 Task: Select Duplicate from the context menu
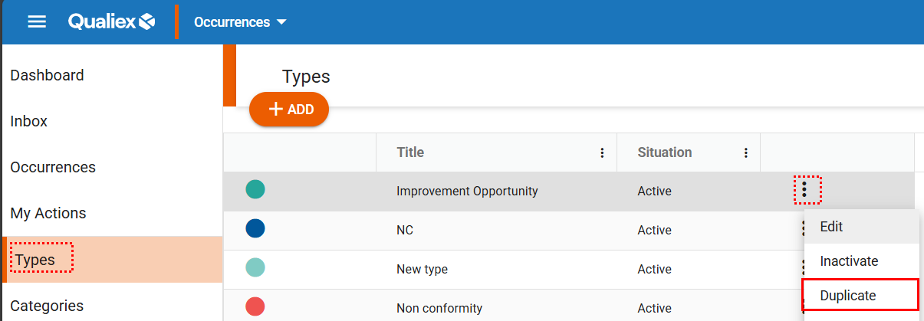click(848, 296)
